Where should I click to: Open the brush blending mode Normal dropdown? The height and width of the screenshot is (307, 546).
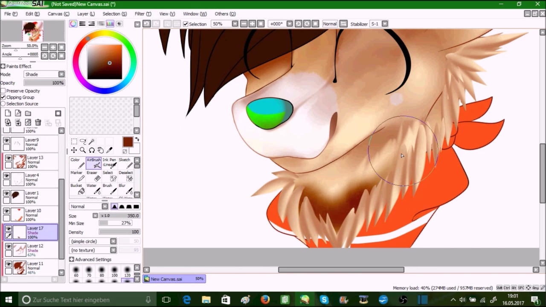89,206
